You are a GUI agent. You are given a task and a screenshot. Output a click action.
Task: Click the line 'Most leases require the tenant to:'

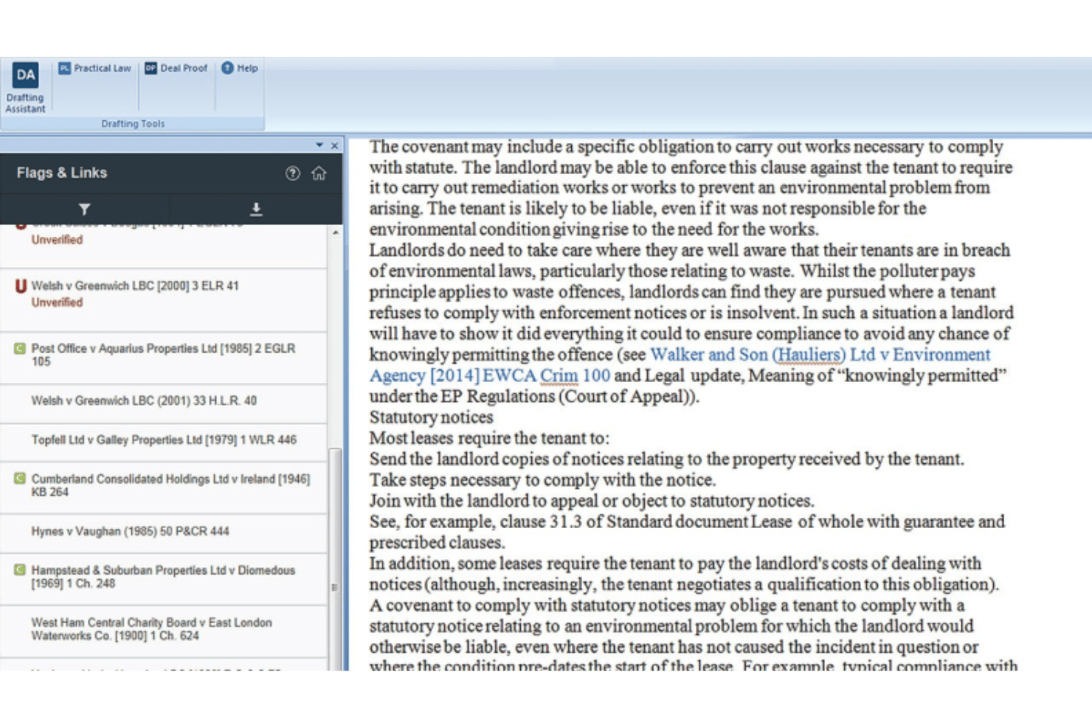pyautogui.click(x=489, y=438)
